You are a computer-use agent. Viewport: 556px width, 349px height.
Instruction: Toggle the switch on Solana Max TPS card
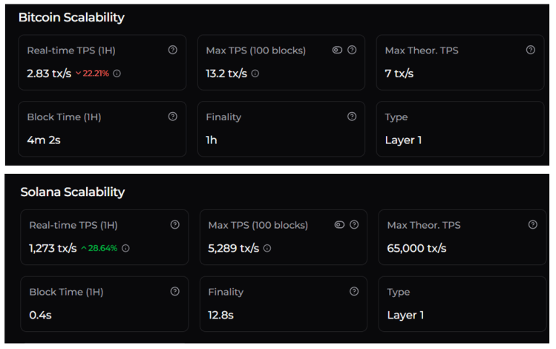[x=339, y=225]
